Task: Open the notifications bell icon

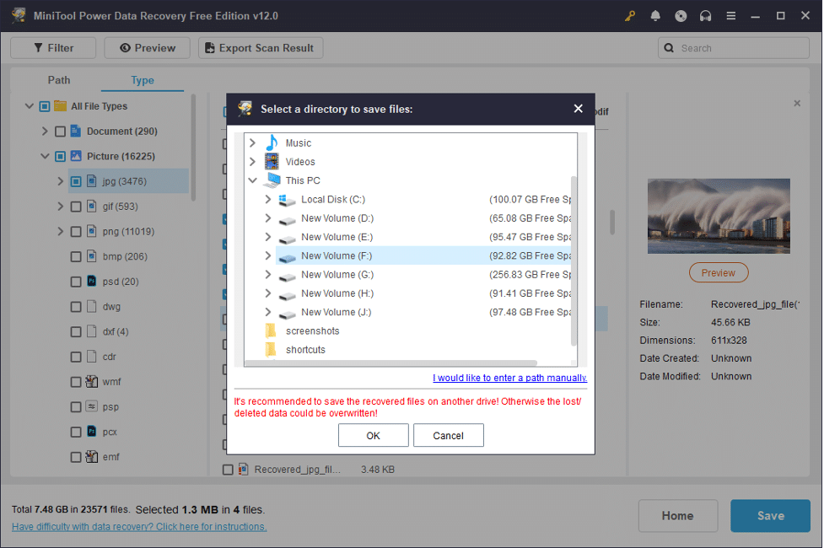Action: 655,15
